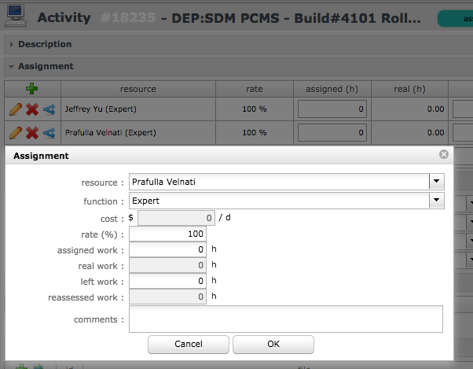Edit Jeffrey Yu assignment with pencil icon
Viewport: 473px width, 369px height.
click(15, 109)
